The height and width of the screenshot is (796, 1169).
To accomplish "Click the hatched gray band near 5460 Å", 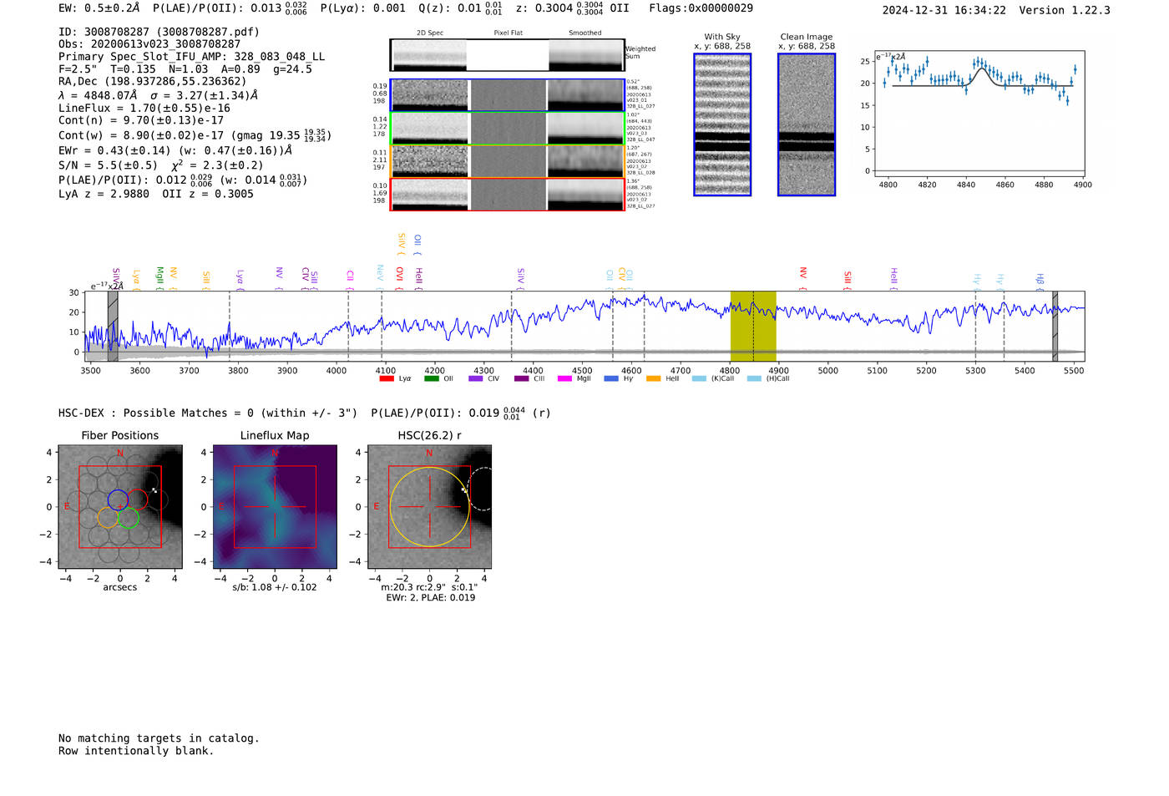I will pyautogui.click(x=1055, y=327).
